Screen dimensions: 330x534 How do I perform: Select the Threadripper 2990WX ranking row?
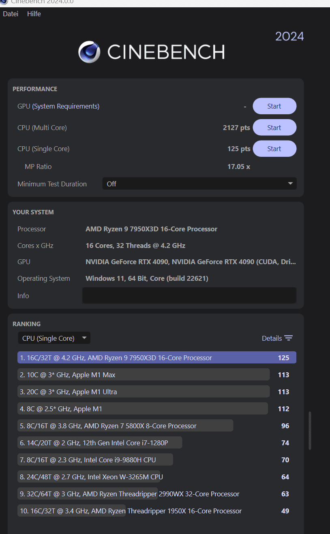point(157,494)
